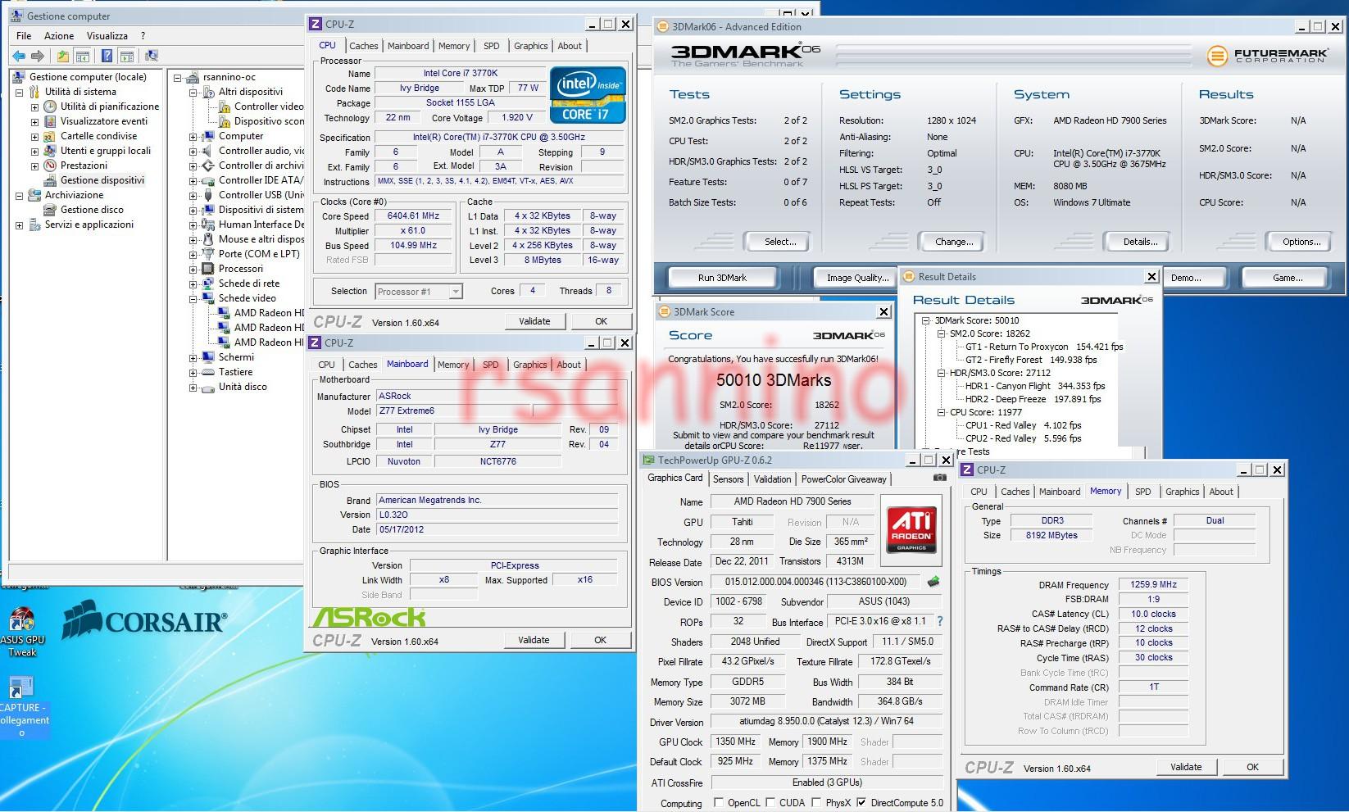Click the Image Quality... button in 3DMark06
The height and width of the screenshot is (812, 1349).
tap(857, 278)
